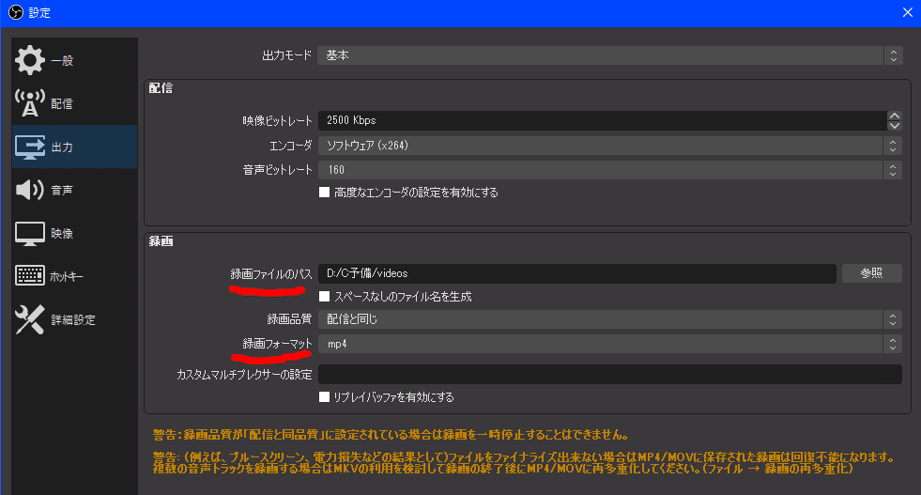Open the 録画フォーマット mp4 dropdown
Image resolution: width=921 pixels, height=495 pixels.
pyautogui.click(x=609, y=344)
